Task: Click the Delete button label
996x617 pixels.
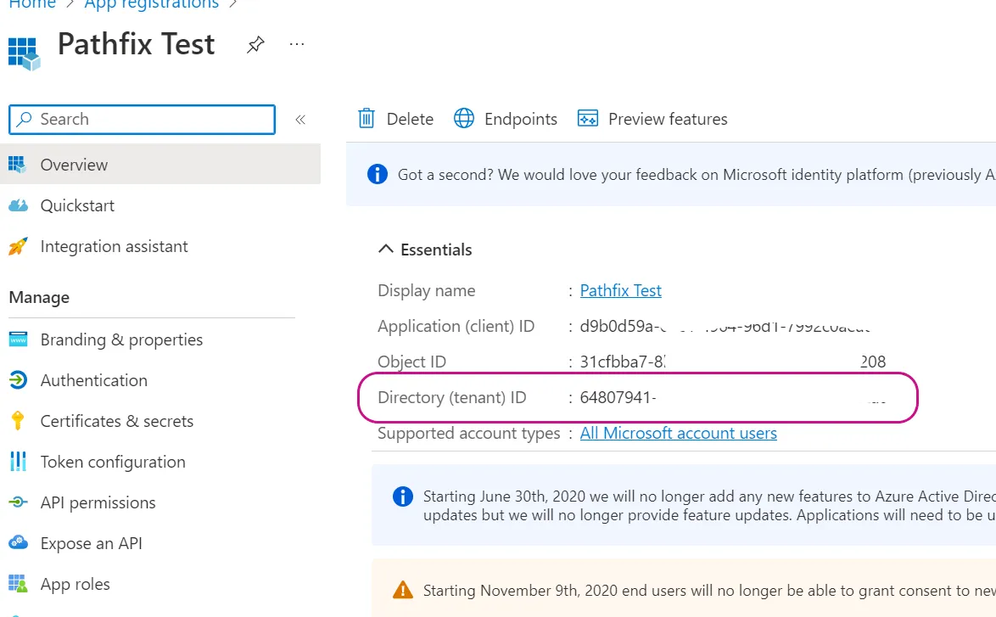Action: (x=410, y=119)
